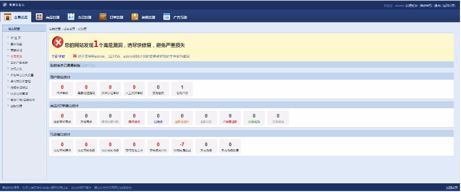Click the 开店审核 statistic card
The image size is (461, 192).
pos(62,89)
